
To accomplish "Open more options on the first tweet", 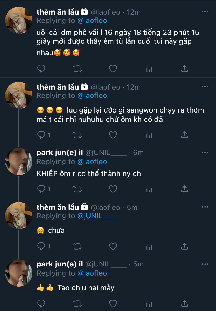I will tap(205, 12).
